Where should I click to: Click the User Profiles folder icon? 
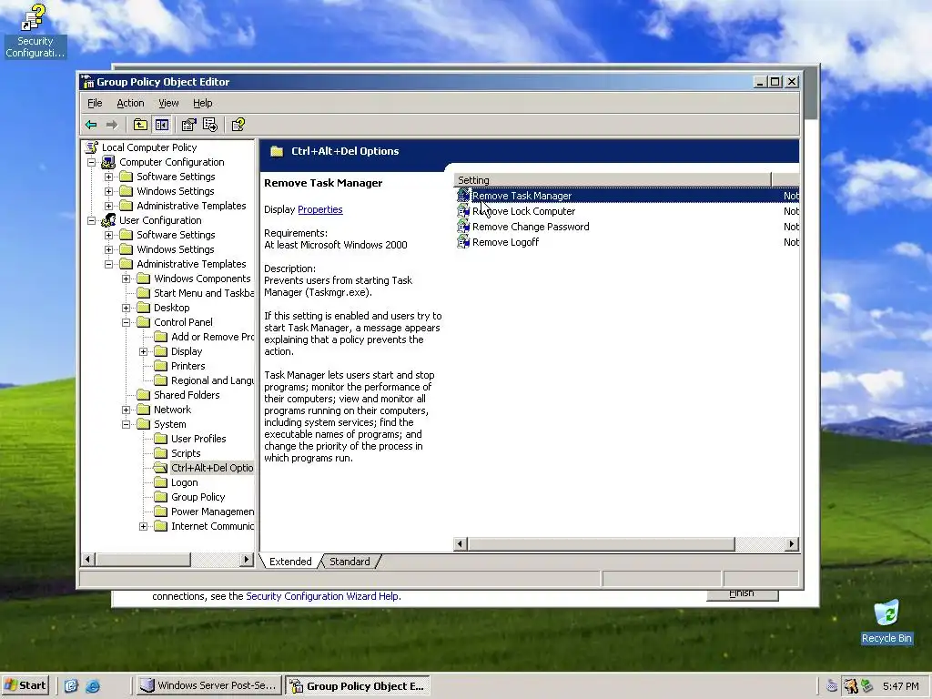(160, 439)
